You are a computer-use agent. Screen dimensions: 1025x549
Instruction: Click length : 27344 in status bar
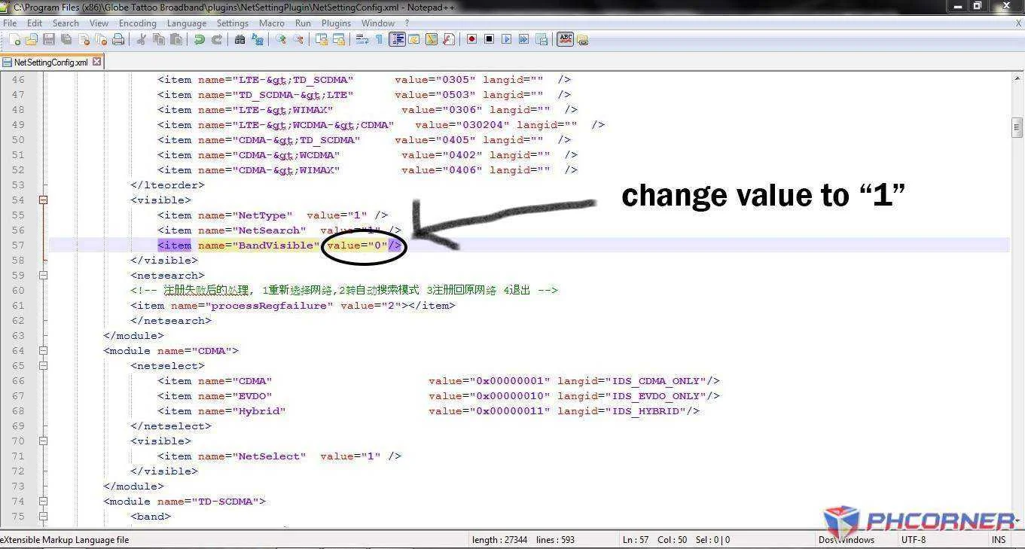(x=499, y=539)
